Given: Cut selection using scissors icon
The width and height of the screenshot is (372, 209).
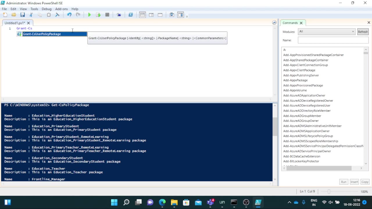Looking at the screenshot, I should pos(31,15).
